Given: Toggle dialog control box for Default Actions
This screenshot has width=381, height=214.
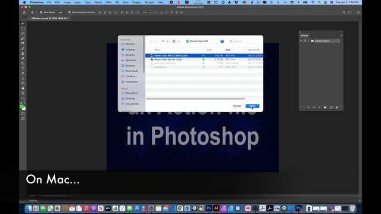Looking at the screenshot, I should [305, 41].
